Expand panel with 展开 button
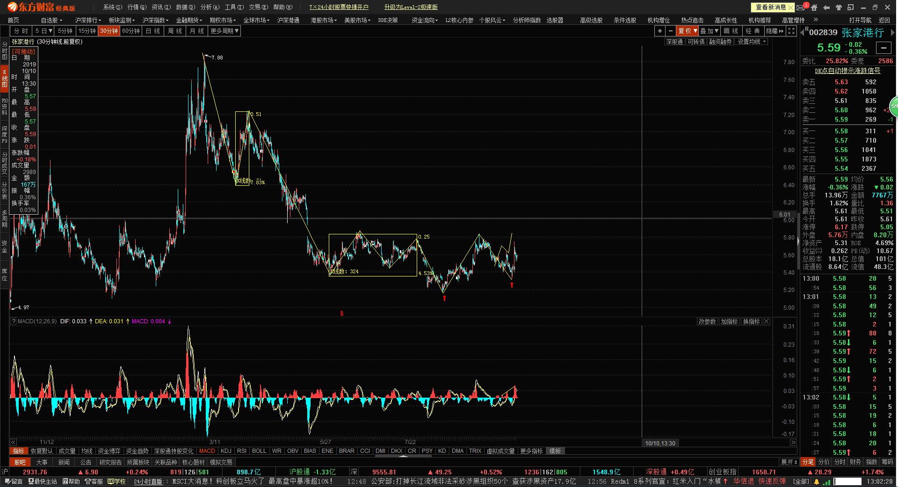The image size is (898, 487). tap(789, 462)
